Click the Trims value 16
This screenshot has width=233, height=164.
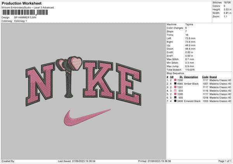pyautogui.click(x=187, y=35)
